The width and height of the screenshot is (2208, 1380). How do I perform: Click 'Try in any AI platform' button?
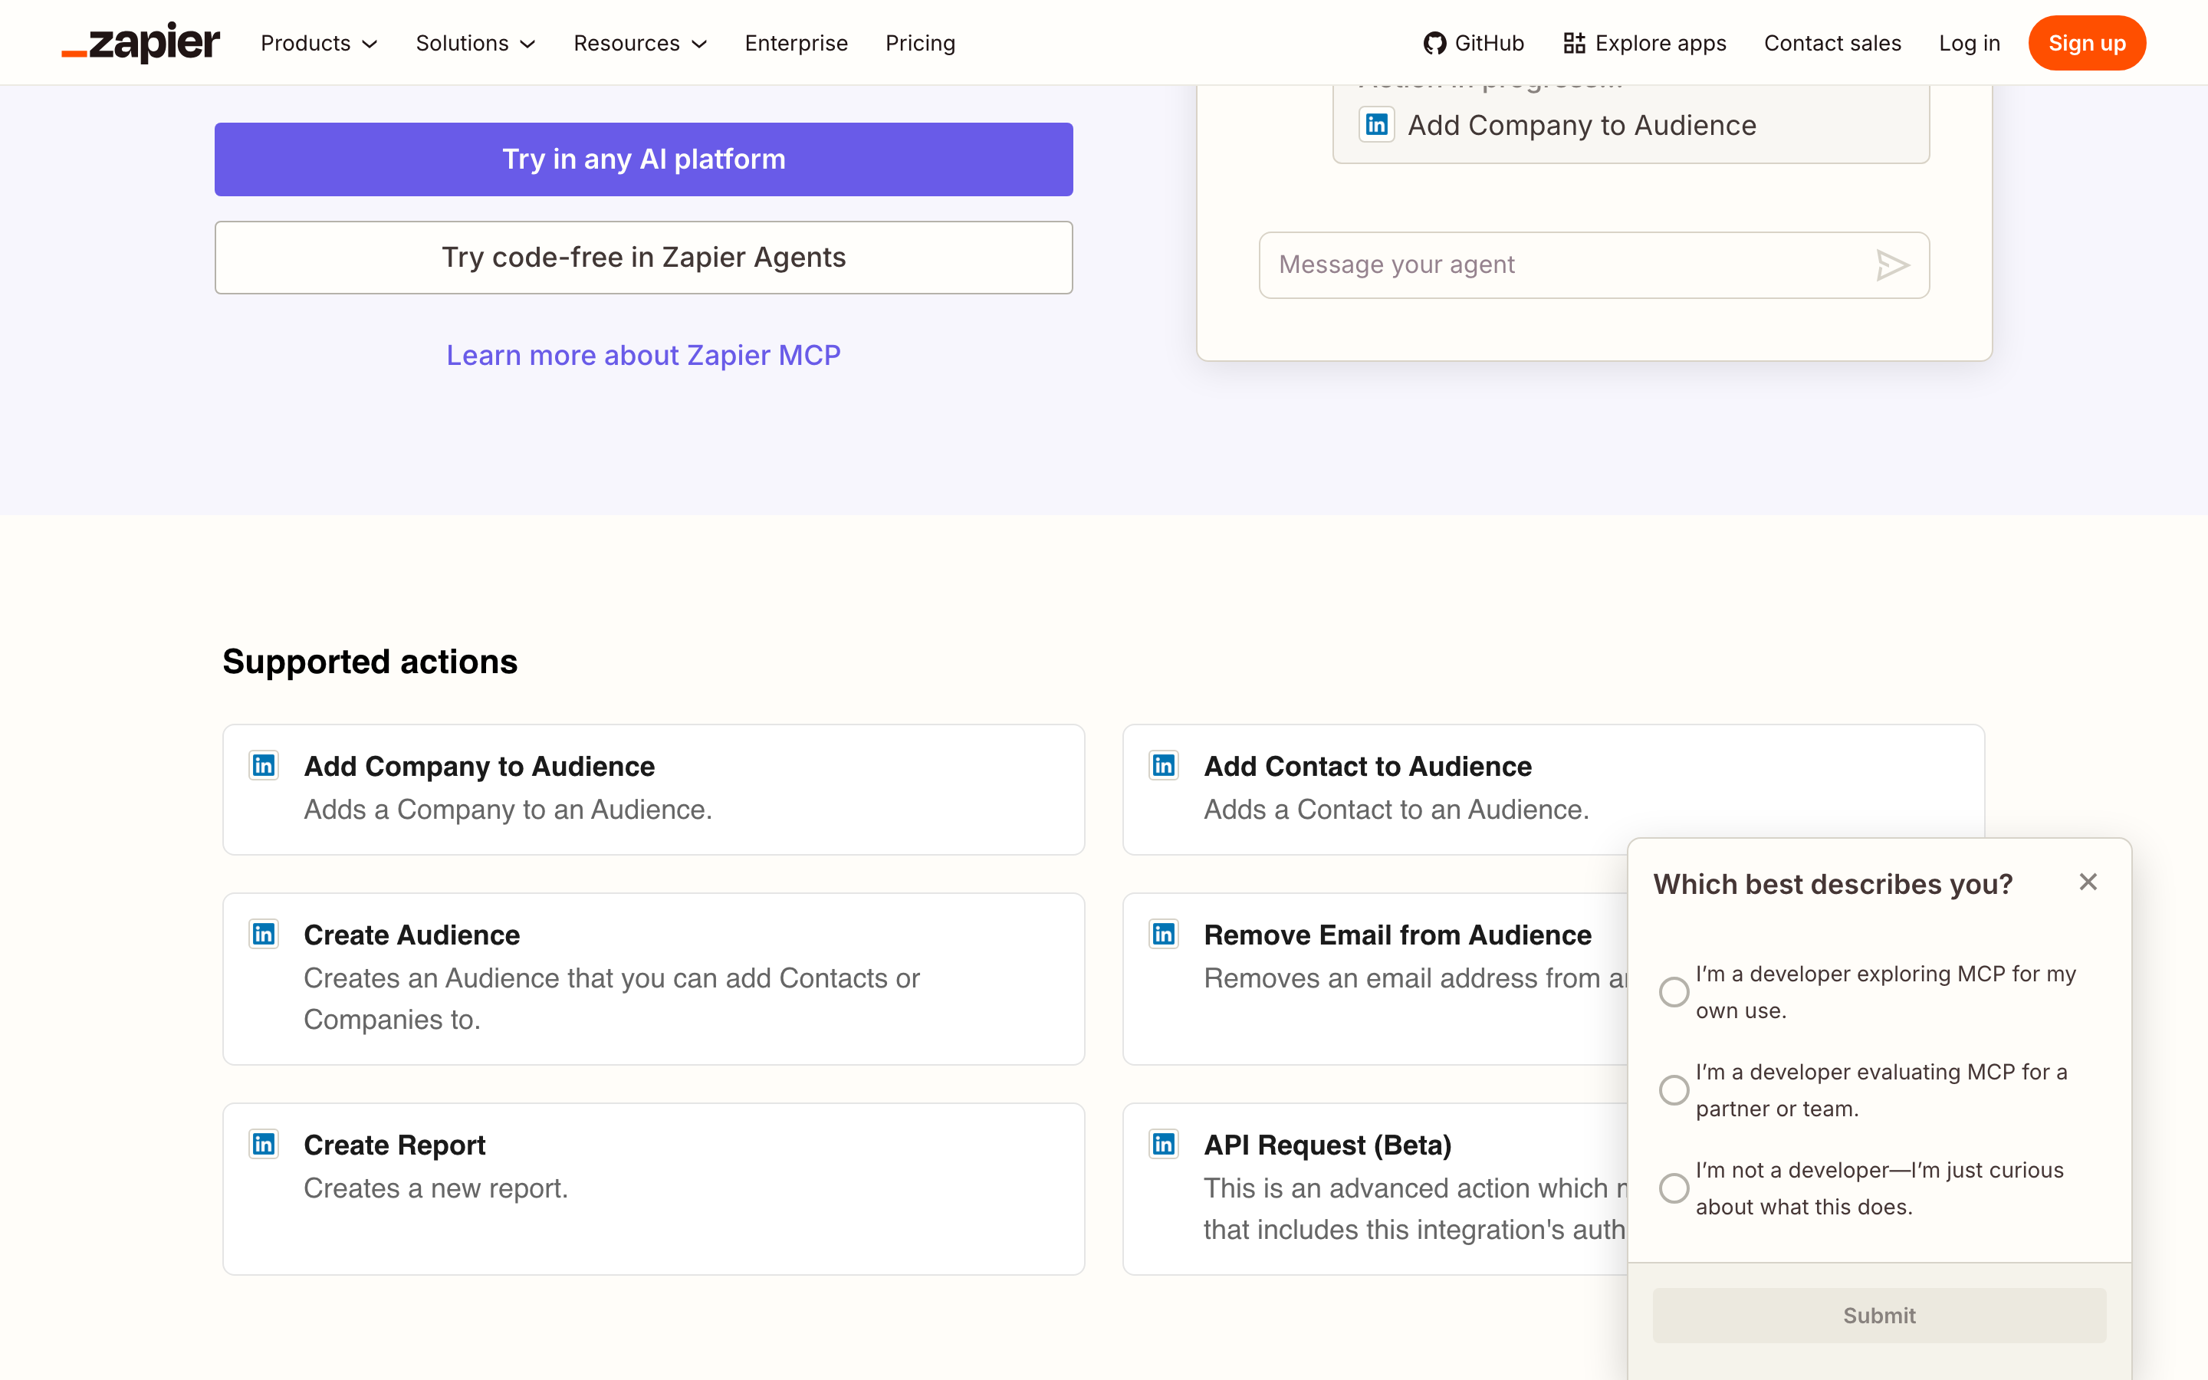(643, 159)
